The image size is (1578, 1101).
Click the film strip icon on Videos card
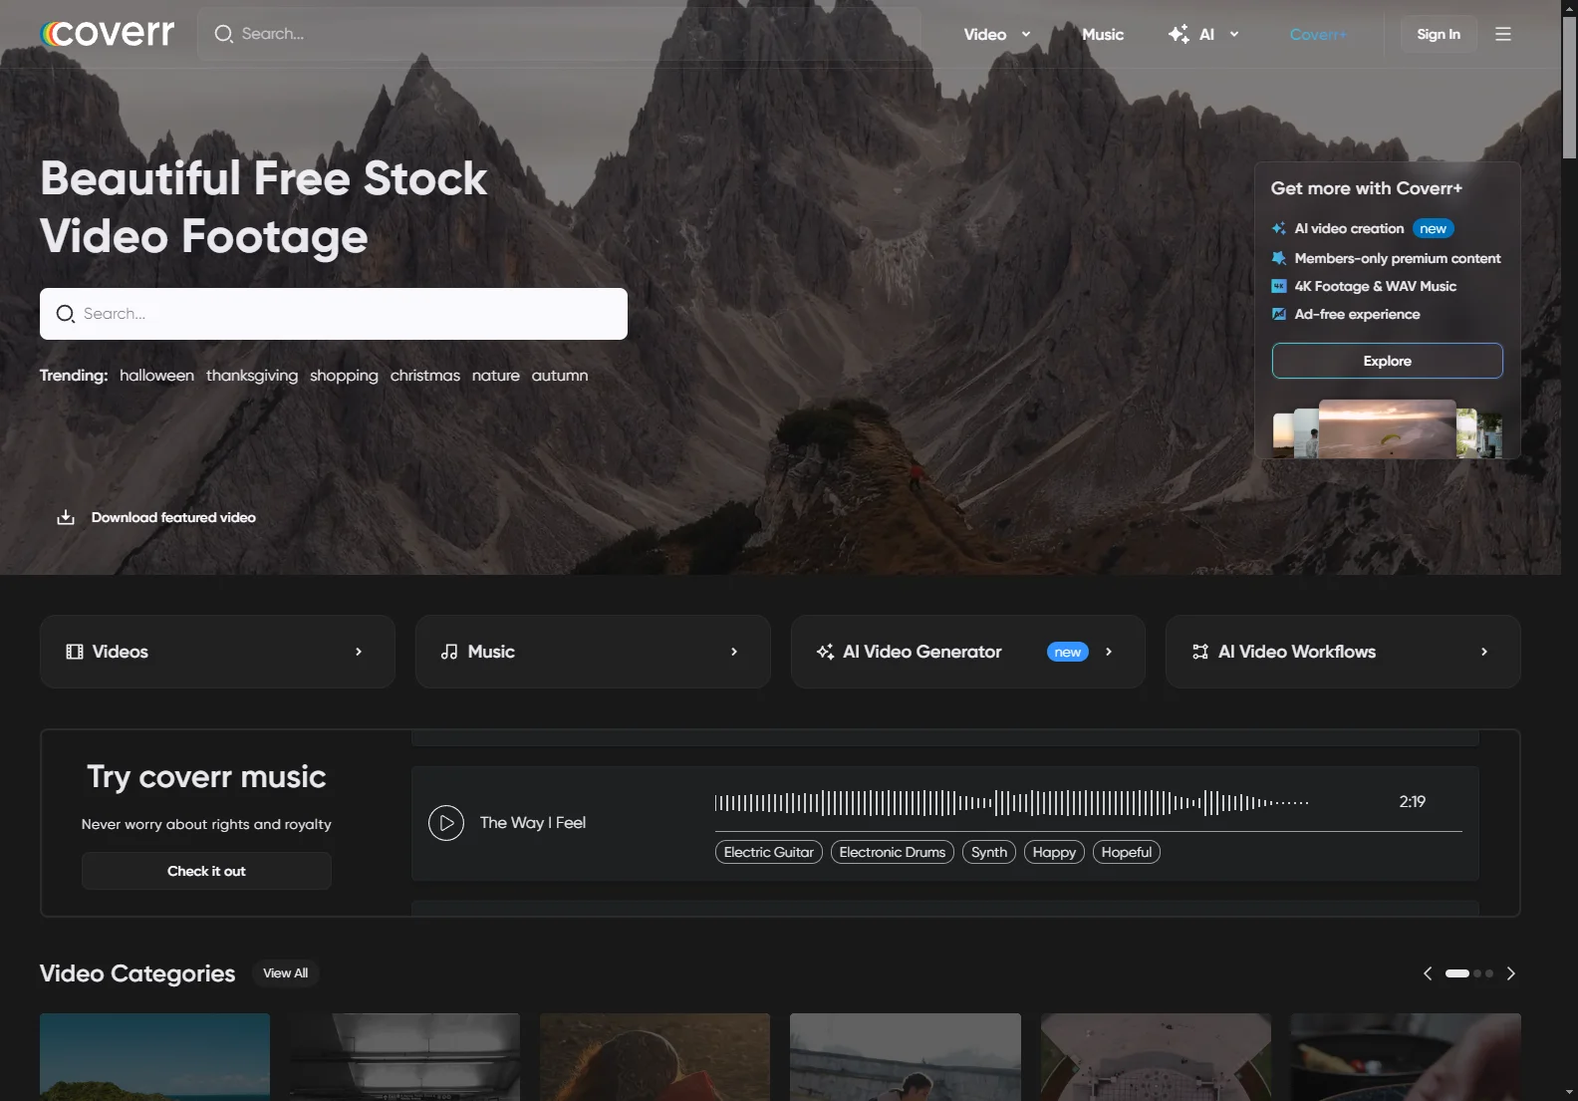pyautogui.click(x=75, y=652)
